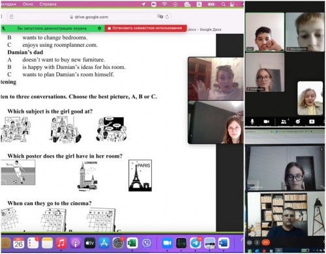Click the football player poster image
Screen dimensions: 326x254
point(18,173)
